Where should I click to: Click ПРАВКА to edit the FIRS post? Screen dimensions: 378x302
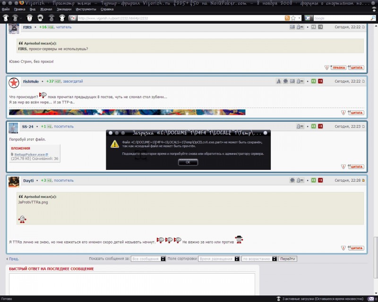(338, 67)
